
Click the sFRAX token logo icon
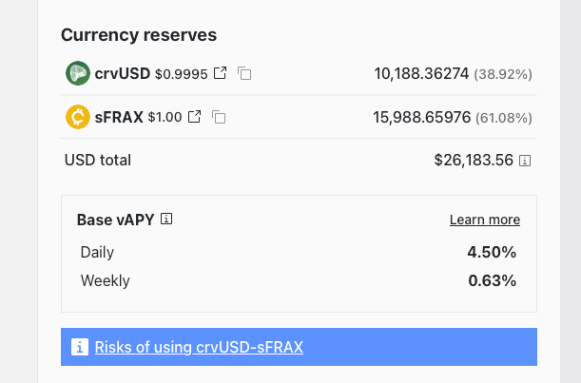[78, 117]
